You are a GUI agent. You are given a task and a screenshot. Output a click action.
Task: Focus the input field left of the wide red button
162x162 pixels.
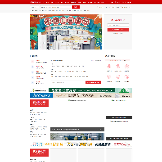coord(68,82)
